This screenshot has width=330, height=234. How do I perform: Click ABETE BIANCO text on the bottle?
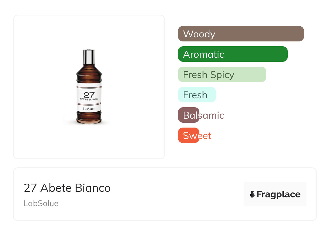[x=89, y=99]
